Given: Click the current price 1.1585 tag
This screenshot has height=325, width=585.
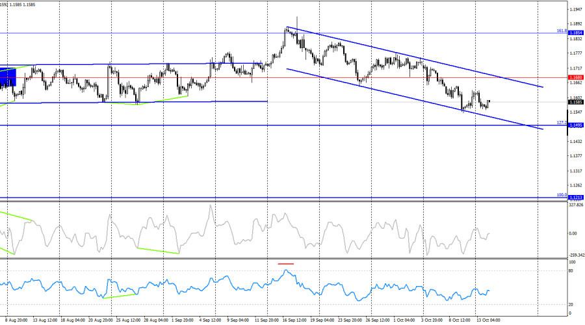Looking at the screenshot, I should tap(575, 102).
